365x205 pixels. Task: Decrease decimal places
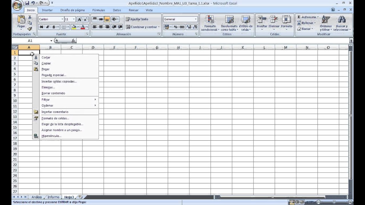(195, 27)
